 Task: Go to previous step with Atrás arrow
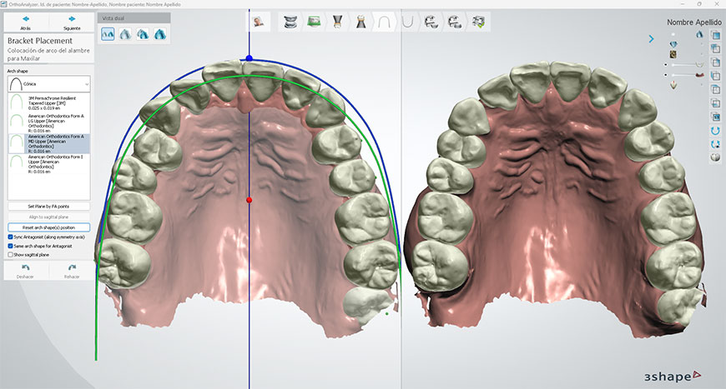pos(25,19)
